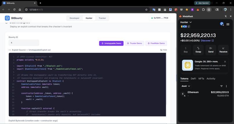The height and width of the screenshot is (124, 234).
Task: Click the connected wallet address 0x7099...79C8
Action: (x=160, y=18)
